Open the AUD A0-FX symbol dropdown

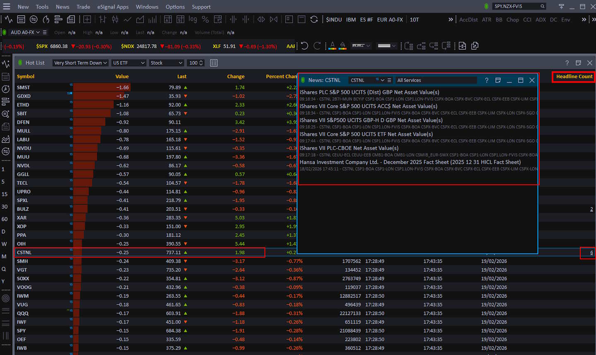pos(38,32)
